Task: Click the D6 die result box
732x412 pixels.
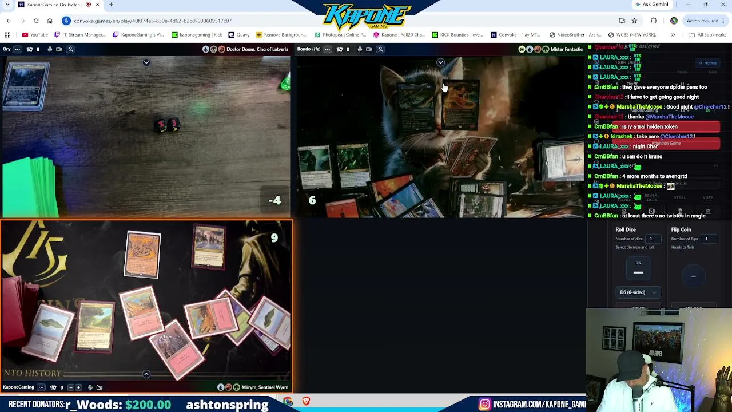Action: (638, 268)
